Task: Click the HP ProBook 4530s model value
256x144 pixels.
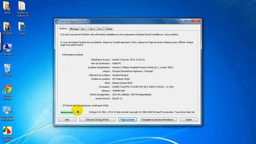Action: tap(121, 79)
